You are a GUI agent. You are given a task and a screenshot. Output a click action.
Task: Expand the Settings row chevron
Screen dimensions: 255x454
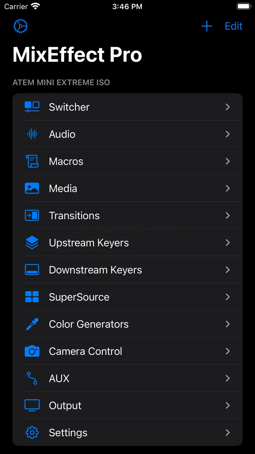point(228,433)
